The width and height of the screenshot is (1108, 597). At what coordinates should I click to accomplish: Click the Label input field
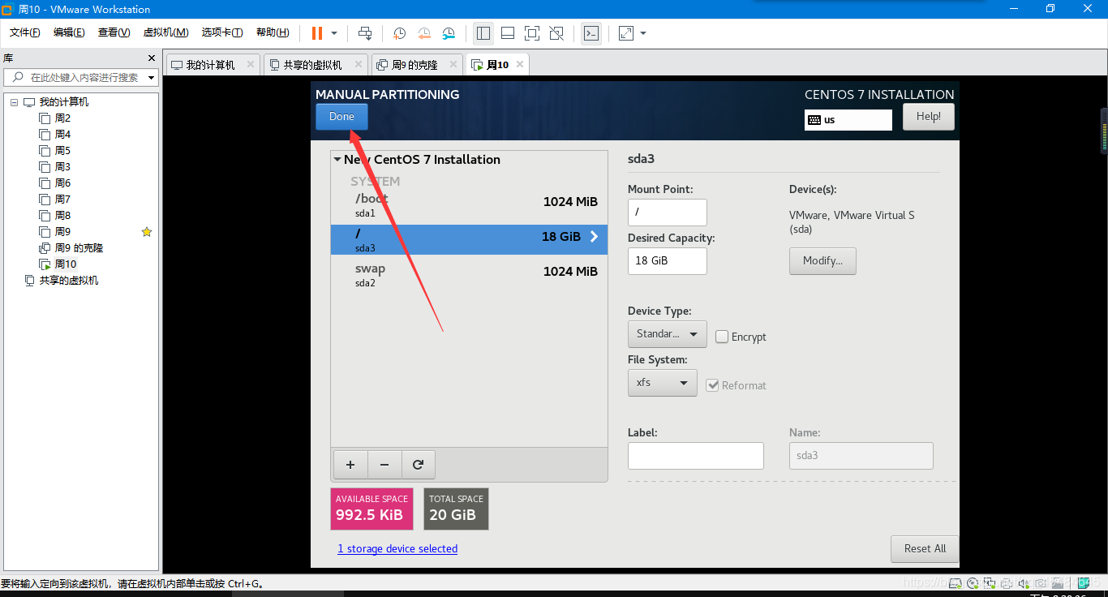click(x=696, y=456)
